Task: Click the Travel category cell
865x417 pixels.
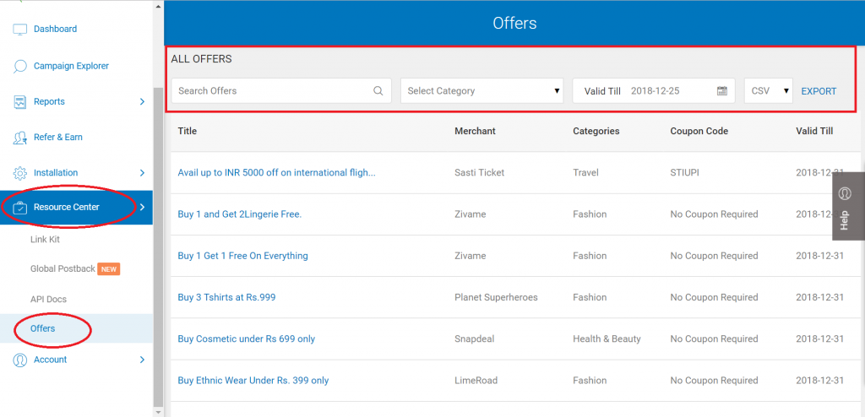Action: pos(585,173)
